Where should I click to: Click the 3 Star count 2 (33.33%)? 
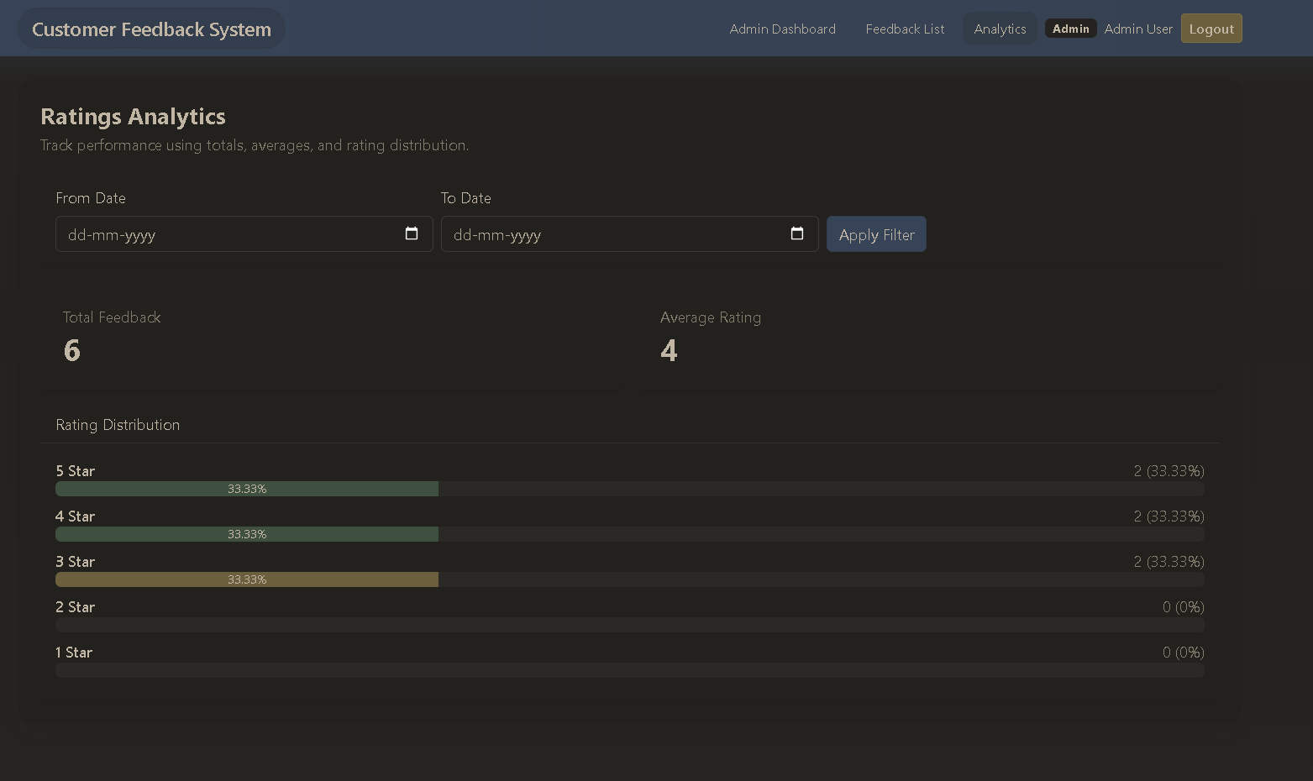pos(1169,562)
